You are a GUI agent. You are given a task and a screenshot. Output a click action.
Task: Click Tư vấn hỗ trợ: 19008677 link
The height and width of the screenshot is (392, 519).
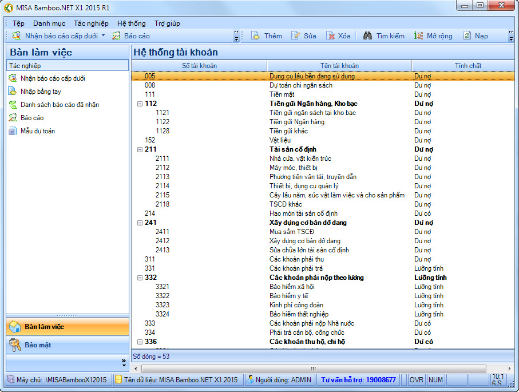pos(358,380)
